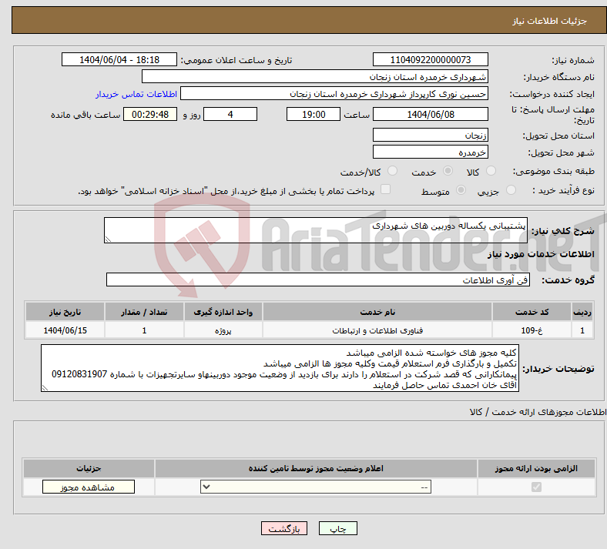Click the نام خدمت column header

point(377,312)
